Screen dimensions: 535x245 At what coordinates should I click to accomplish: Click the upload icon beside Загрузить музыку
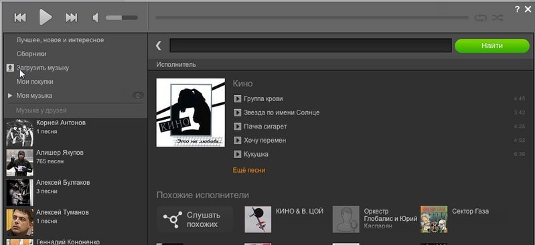click(x=10, y=68)
